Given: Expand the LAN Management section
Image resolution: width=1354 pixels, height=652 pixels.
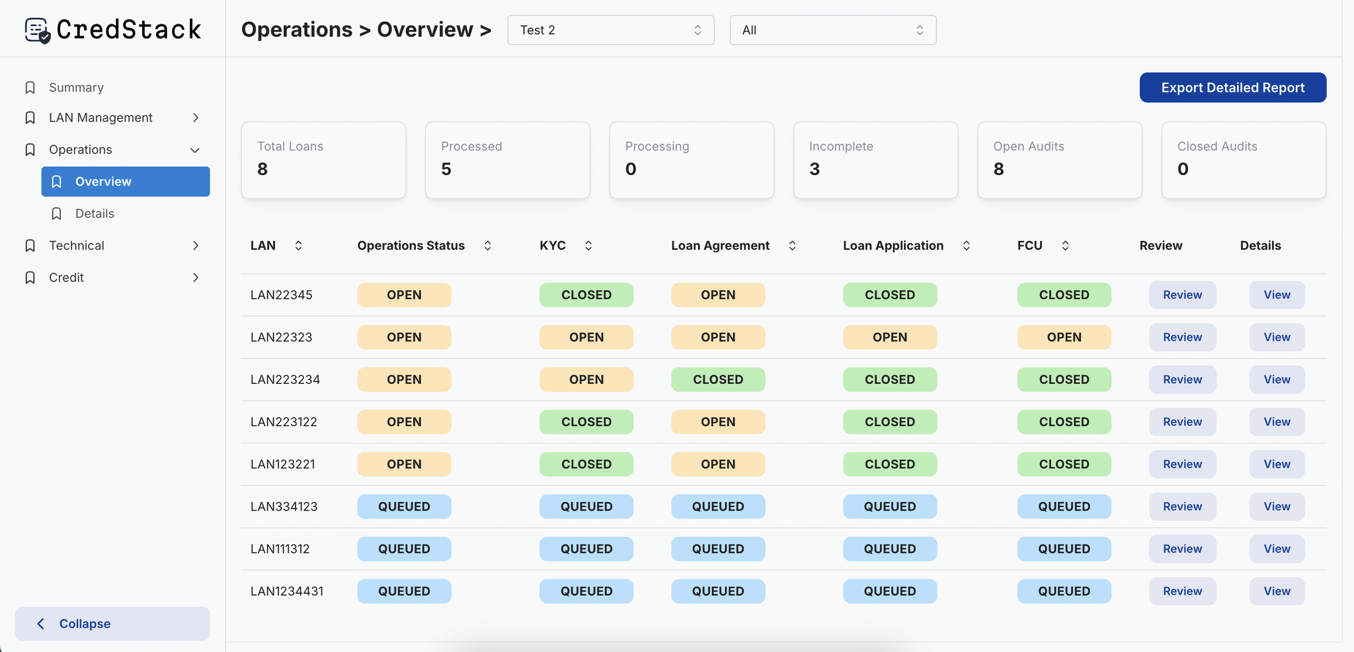Looking at the screenshot, I should point(195,117).
